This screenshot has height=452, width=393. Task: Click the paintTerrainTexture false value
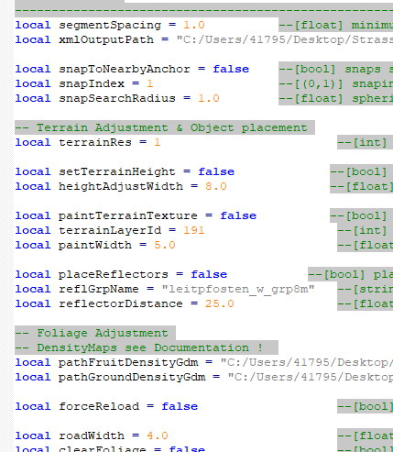click(238, 215)
